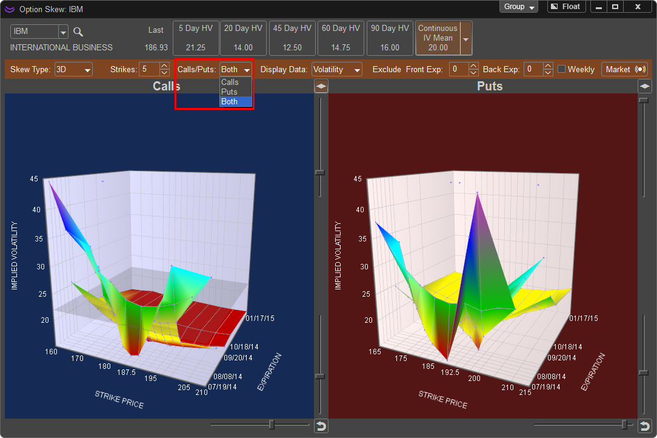The image size is (657, 438).
Task: Click the Calls panel heading
Action: click(166, 86)
